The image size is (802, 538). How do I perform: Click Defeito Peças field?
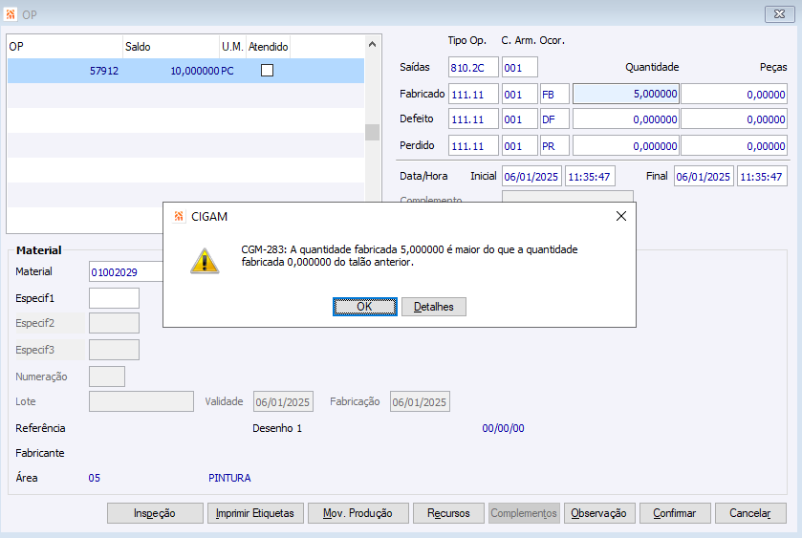(734, 119)
